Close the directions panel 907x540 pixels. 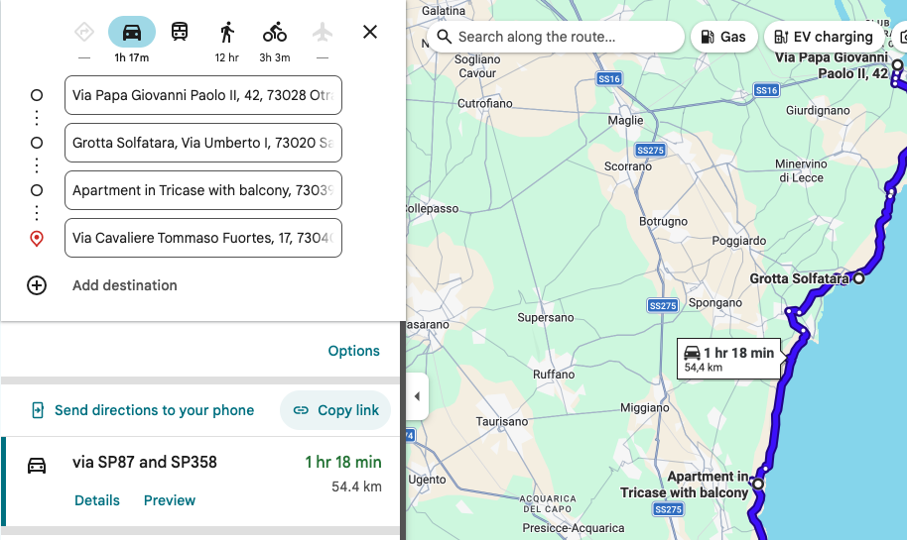click(370, 32)
